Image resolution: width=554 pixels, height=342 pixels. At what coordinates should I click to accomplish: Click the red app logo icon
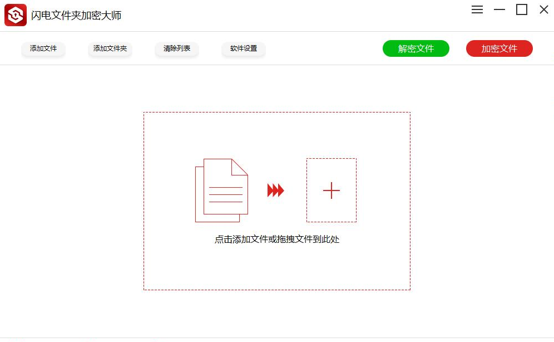(x=16, y=15)
